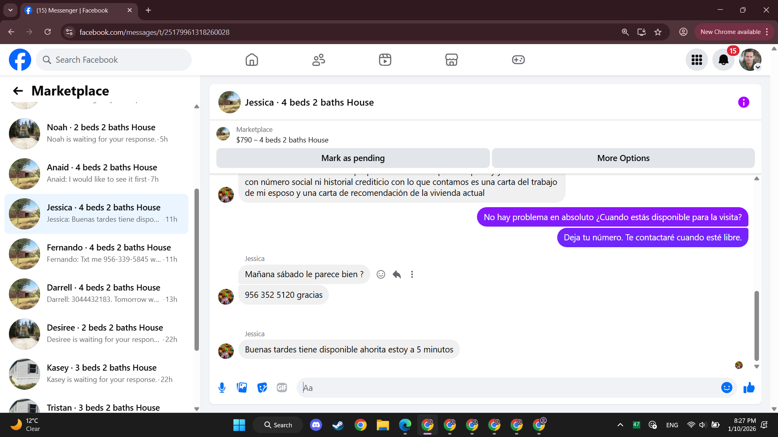Switch to the Marketplace tab in the top nav

tap(451, 60)
